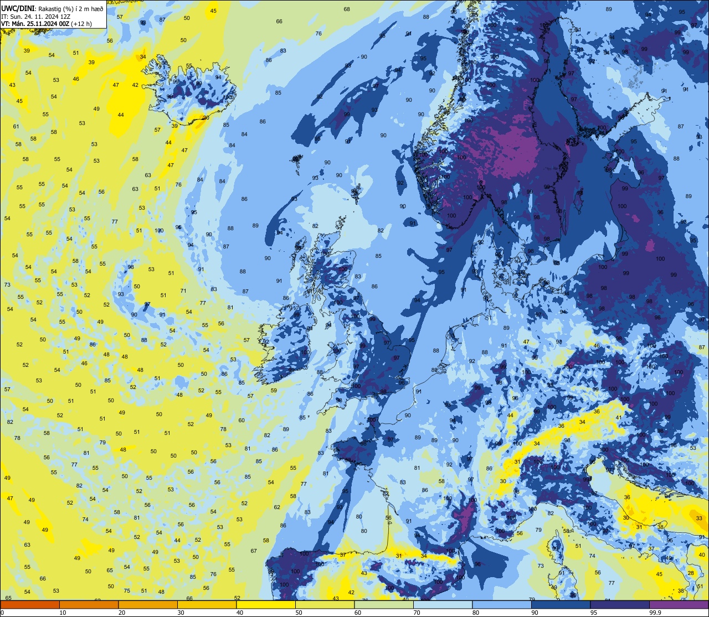Select the humidity value 33 on the map

coord(699,519)
